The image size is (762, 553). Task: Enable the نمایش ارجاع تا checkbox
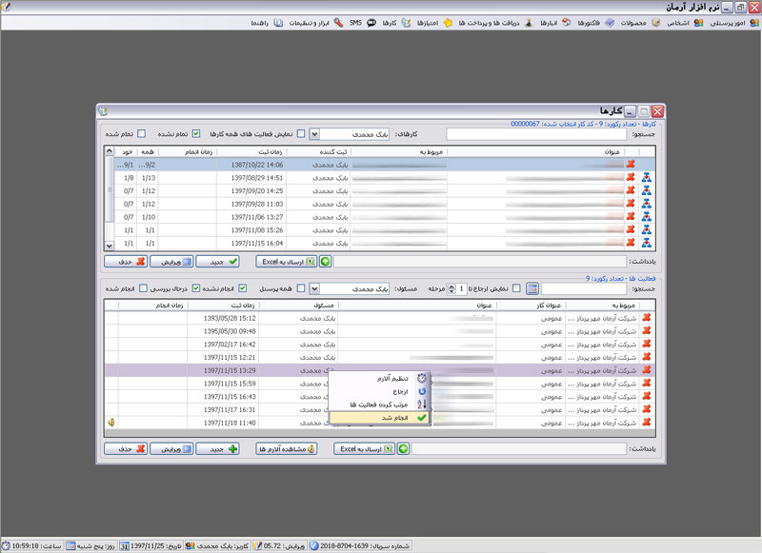pos(516,288)
